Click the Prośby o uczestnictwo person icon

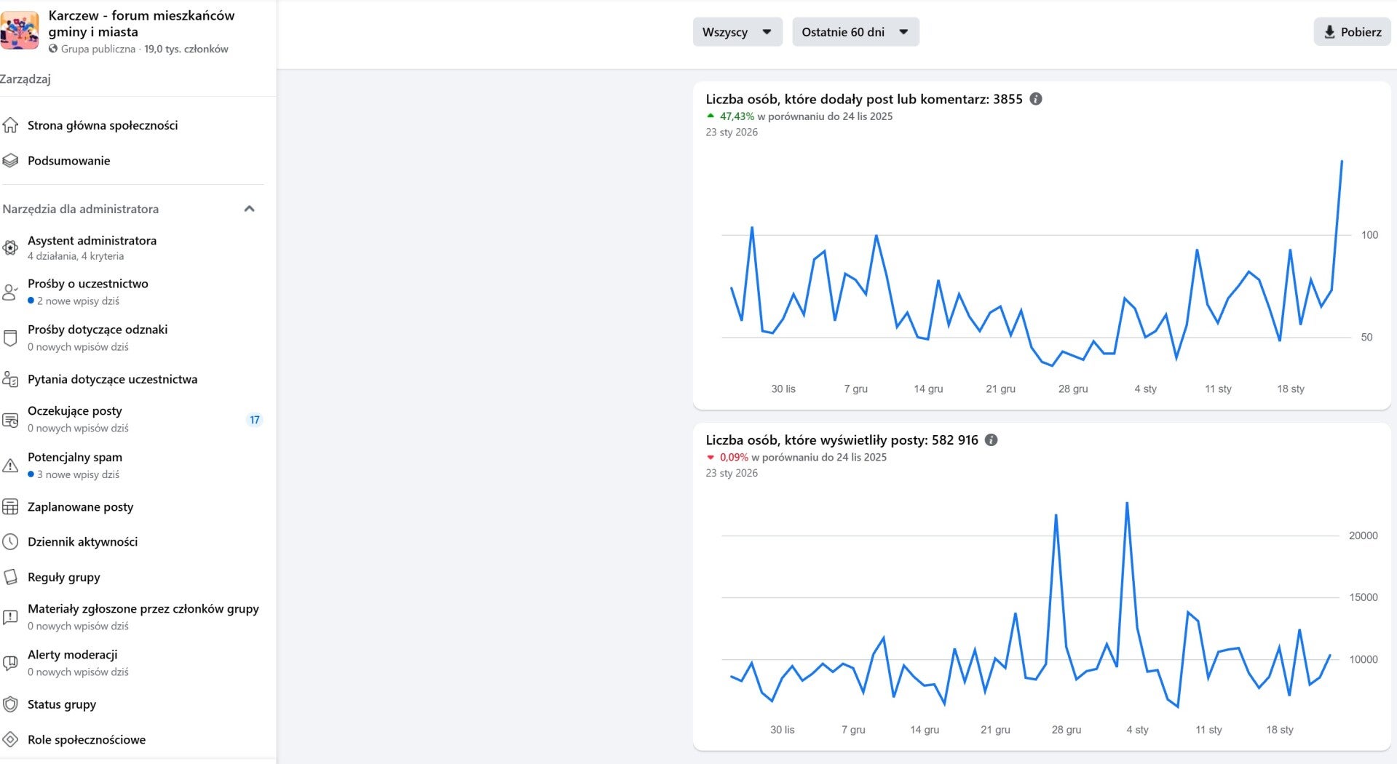(10, 292)
